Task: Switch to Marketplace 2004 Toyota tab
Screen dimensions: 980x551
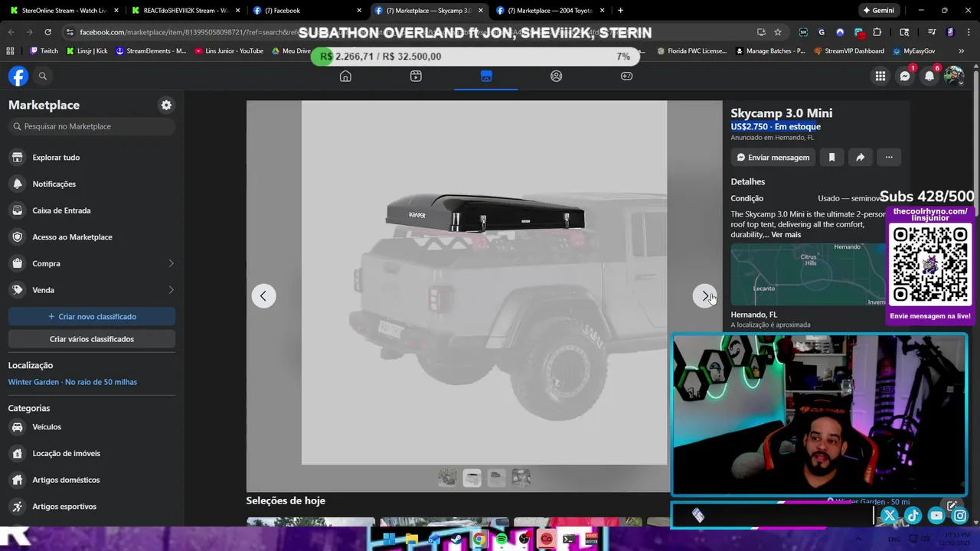Action: tap(551, 10)
